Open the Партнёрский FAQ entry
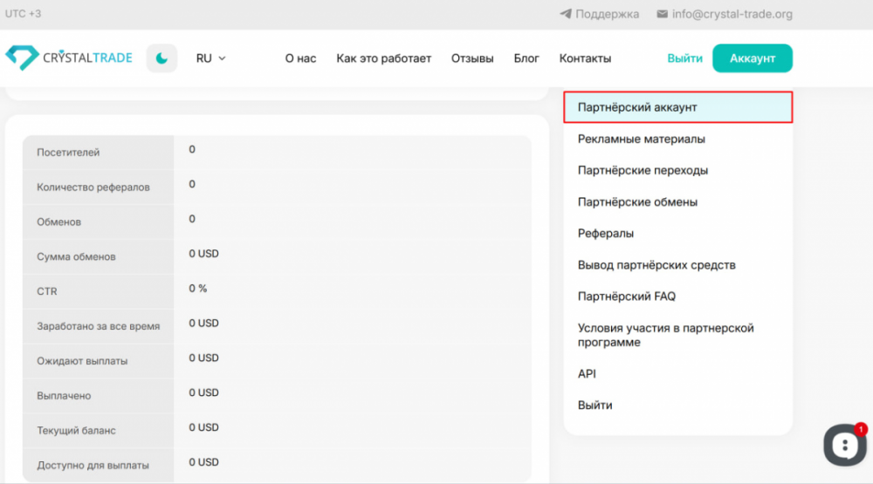The width and height of the screenshot is (873, 484). point(626,297)
